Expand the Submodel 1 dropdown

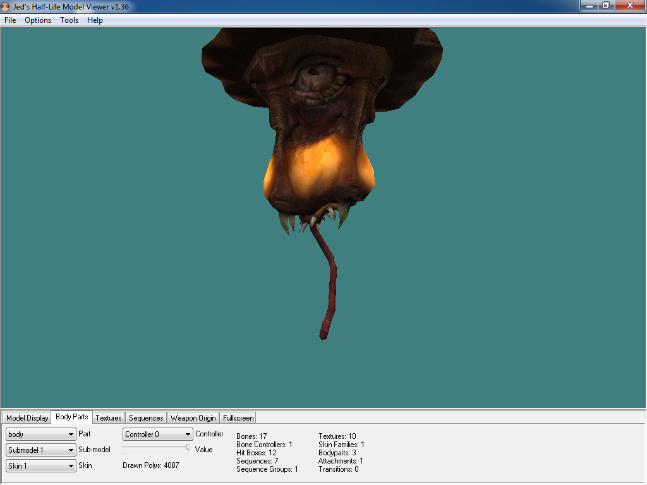click(41, 450)
